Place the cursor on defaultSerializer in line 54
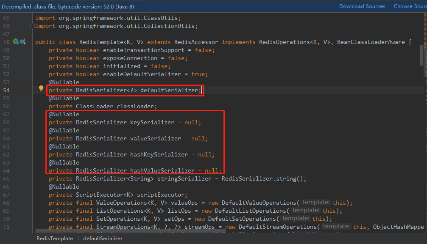The height and width of the screenshot is (244, 427). [x=169, y=90]
